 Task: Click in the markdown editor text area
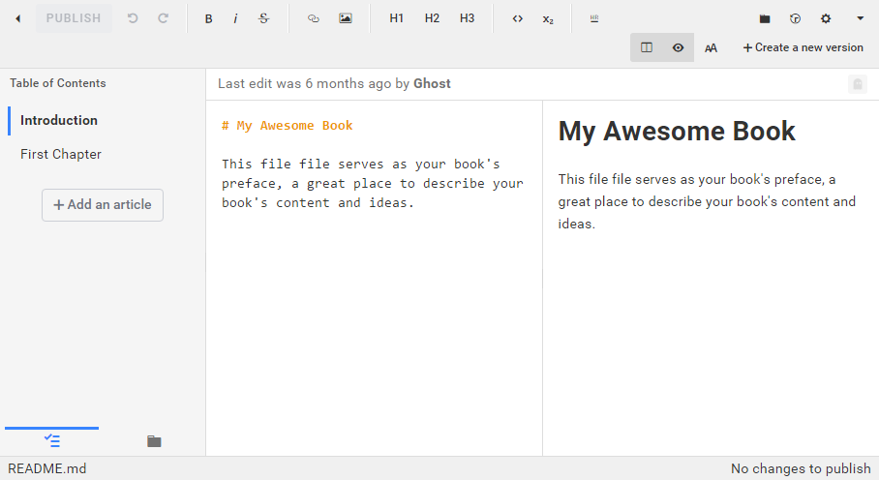point(374,278)
